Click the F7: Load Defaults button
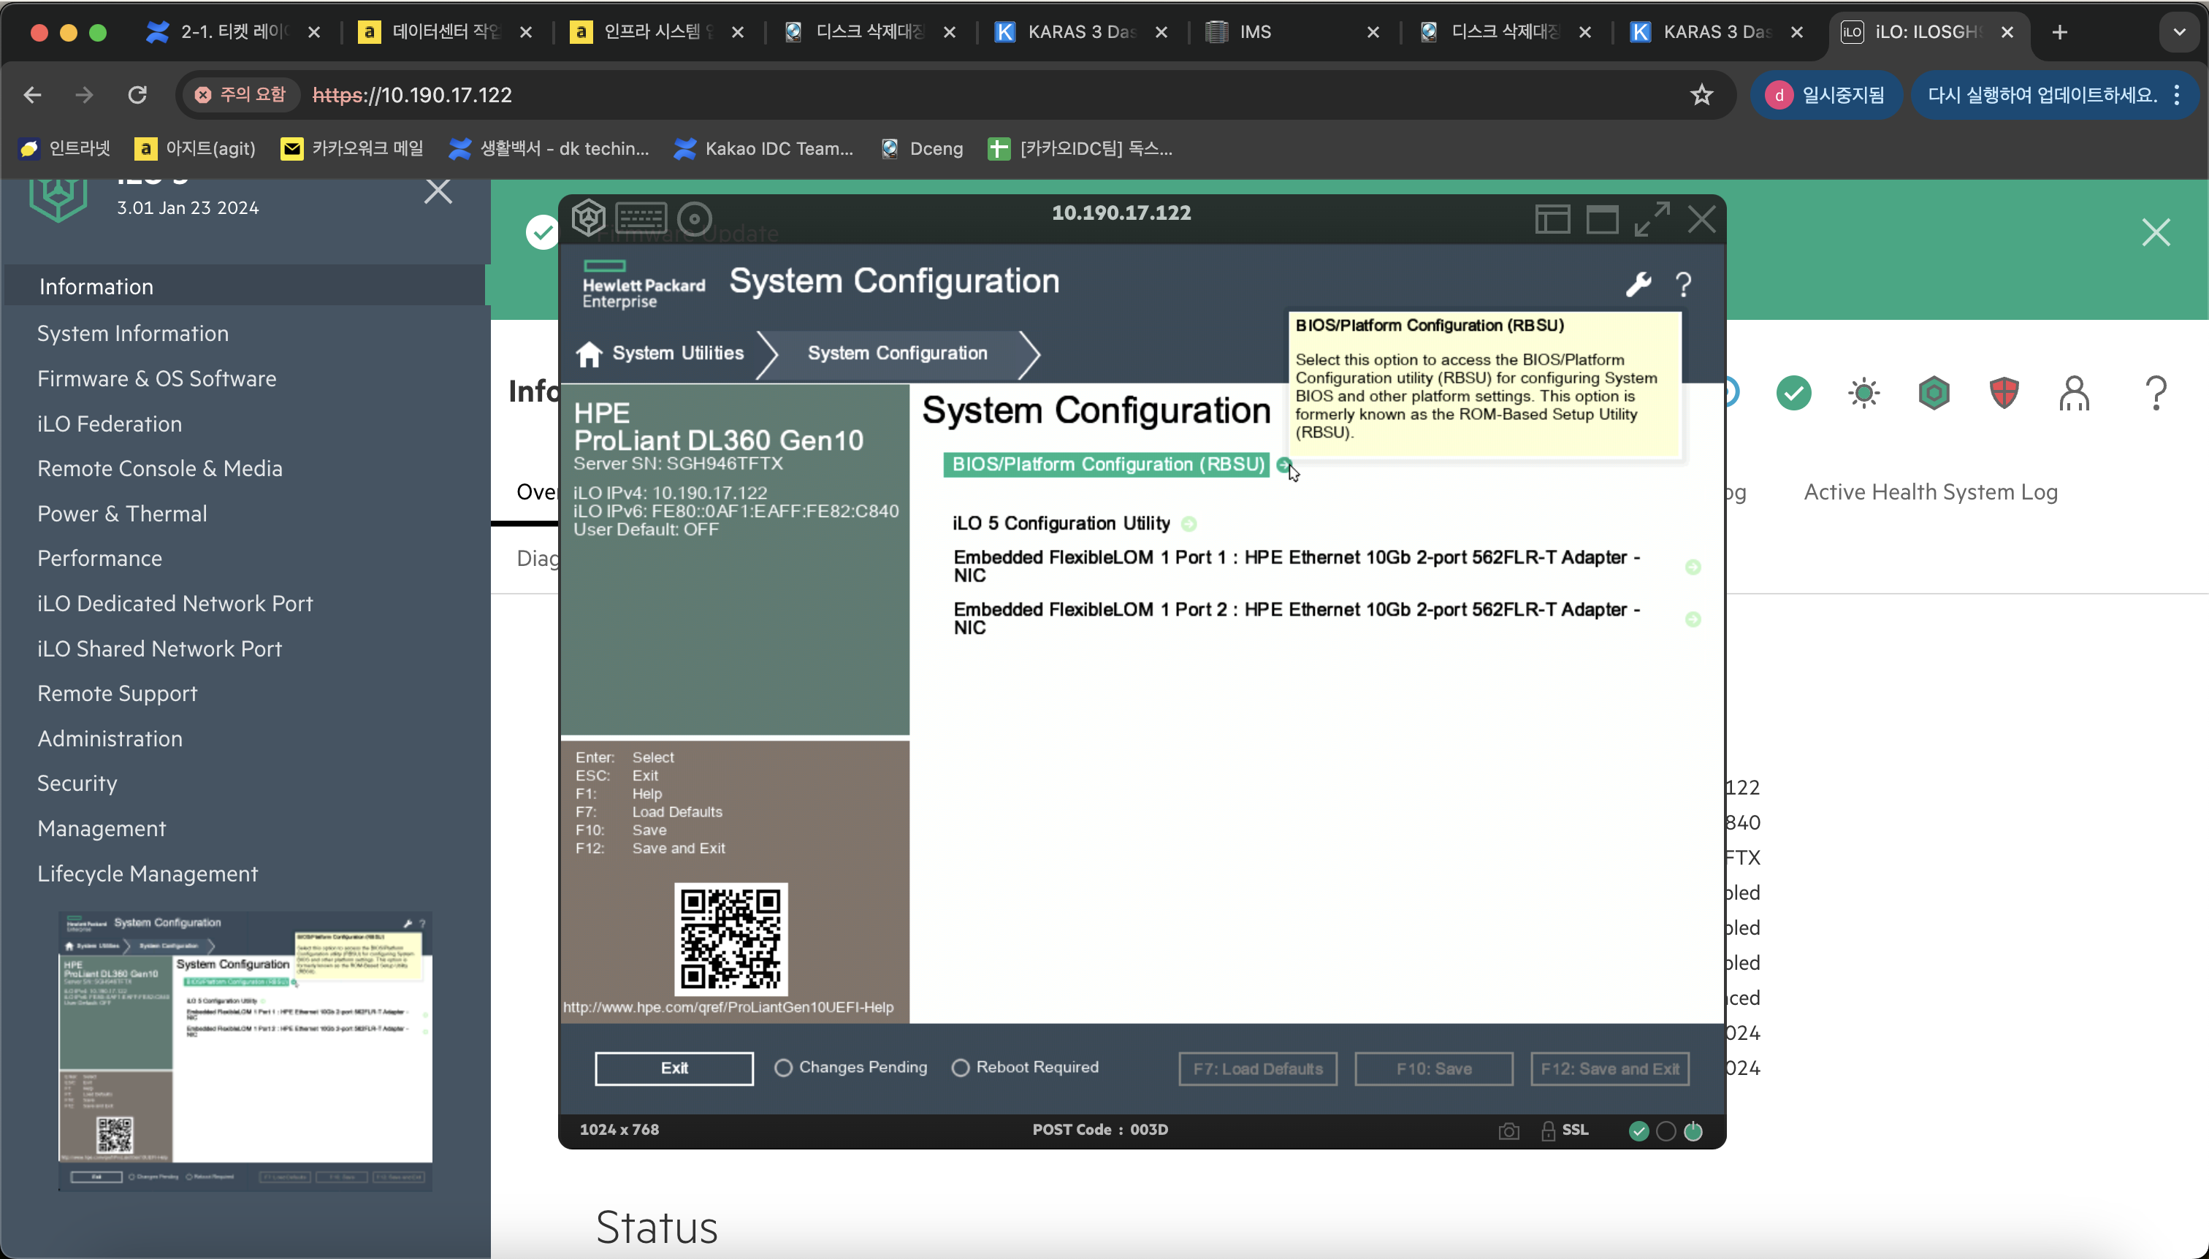Image resolution: width=2209 pixels, height=1259 pixels. (1258, 1069)
